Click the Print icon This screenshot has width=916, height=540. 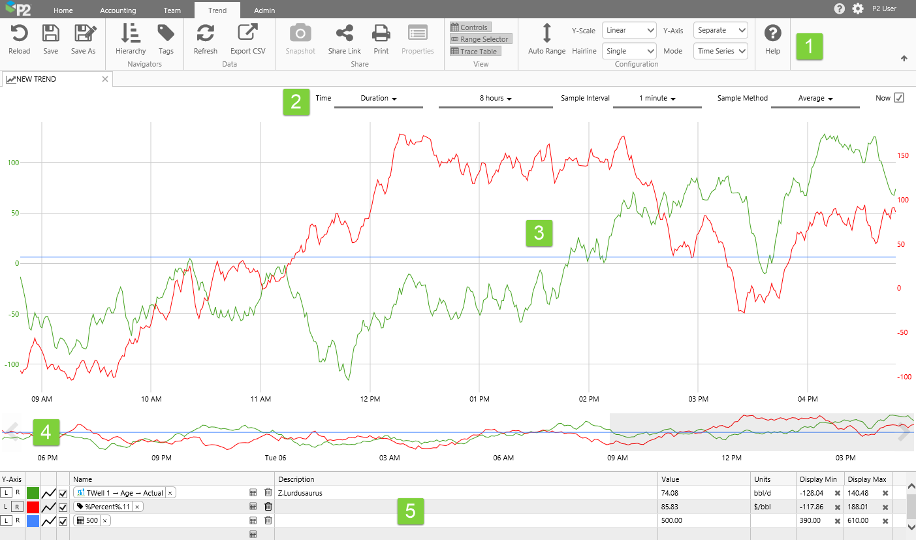tap(381, 33)
